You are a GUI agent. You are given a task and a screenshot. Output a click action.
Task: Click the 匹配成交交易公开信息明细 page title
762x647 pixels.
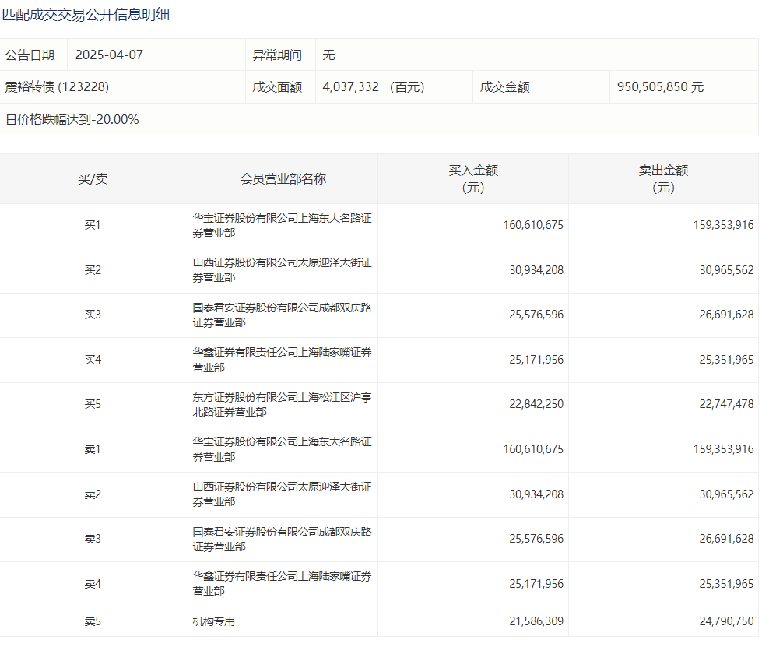86,15
